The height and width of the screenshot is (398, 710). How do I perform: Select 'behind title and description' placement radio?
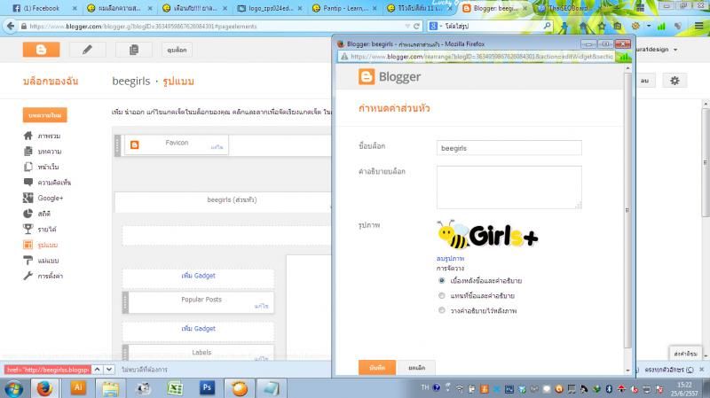[x=442, y=280]
